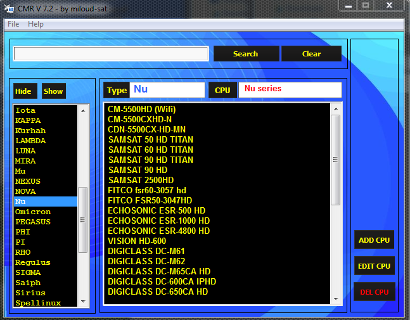This screenshot has width=410, height=320.
Task: Select Regulus in the type list
Action: click(46, 262)
